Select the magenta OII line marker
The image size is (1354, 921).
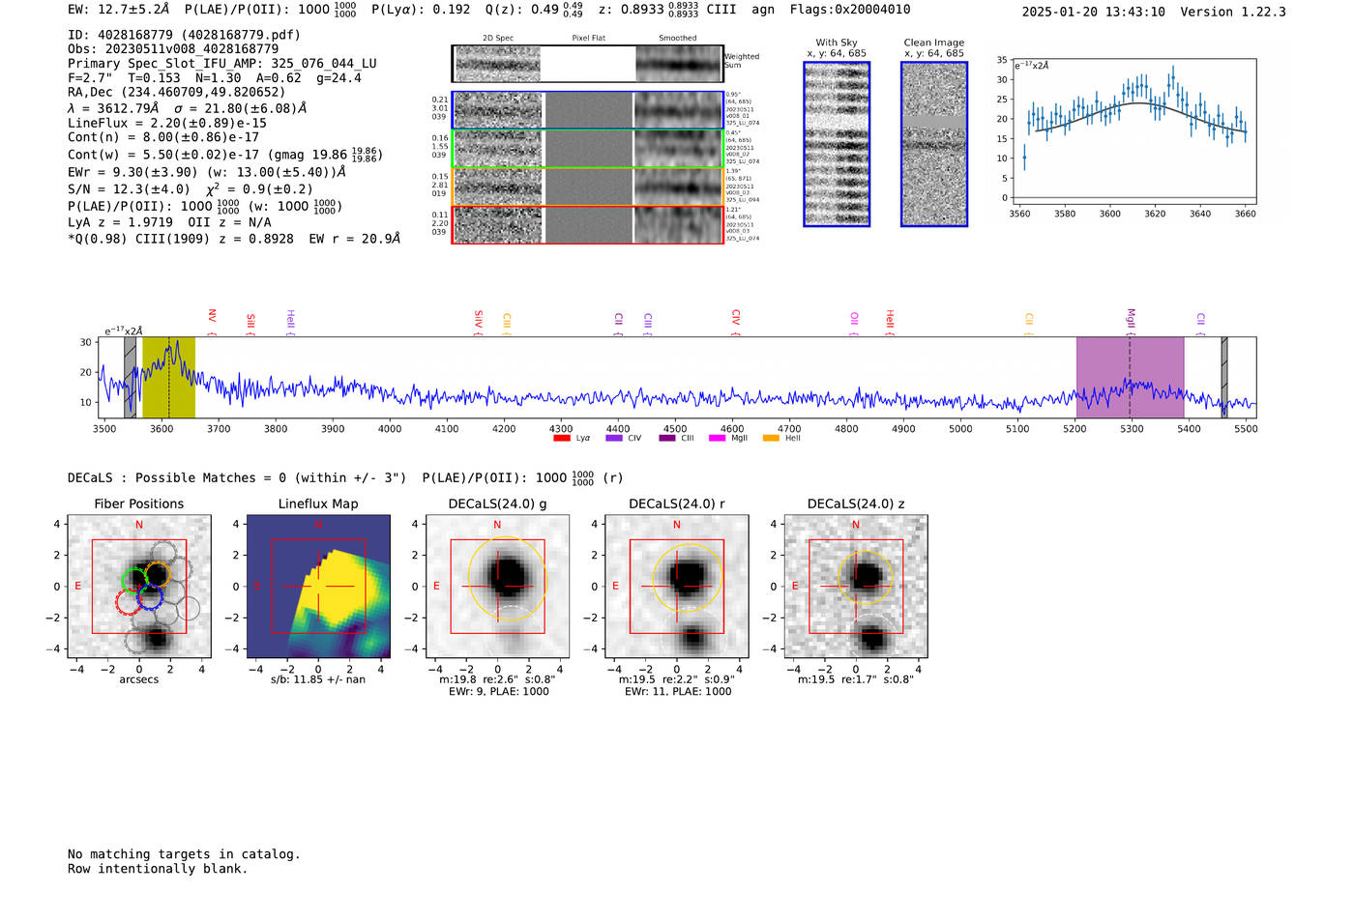854,324
